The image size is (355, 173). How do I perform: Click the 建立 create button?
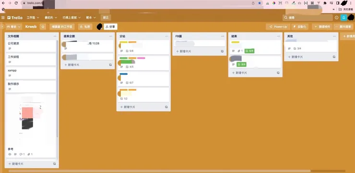click(x=106, y=17)
